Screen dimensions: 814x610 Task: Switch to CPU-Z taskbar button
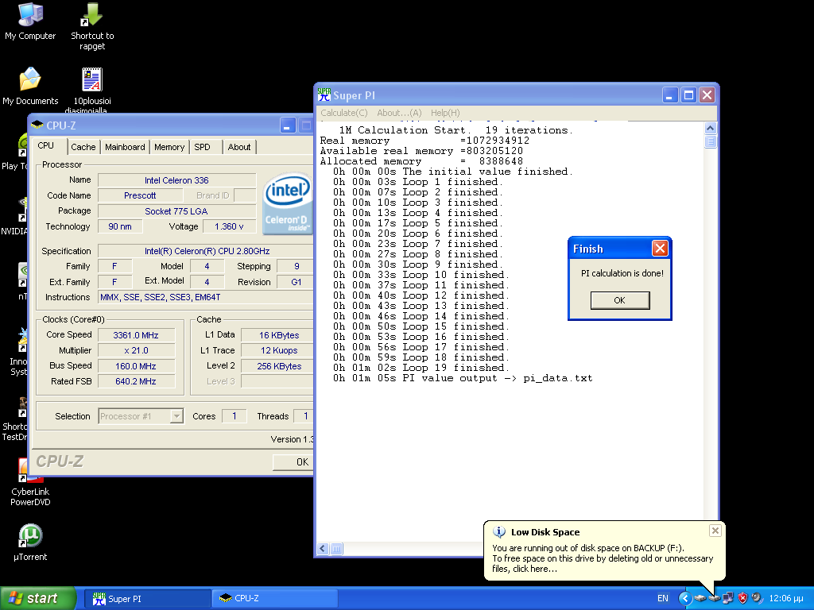click(x=275, y=599)
